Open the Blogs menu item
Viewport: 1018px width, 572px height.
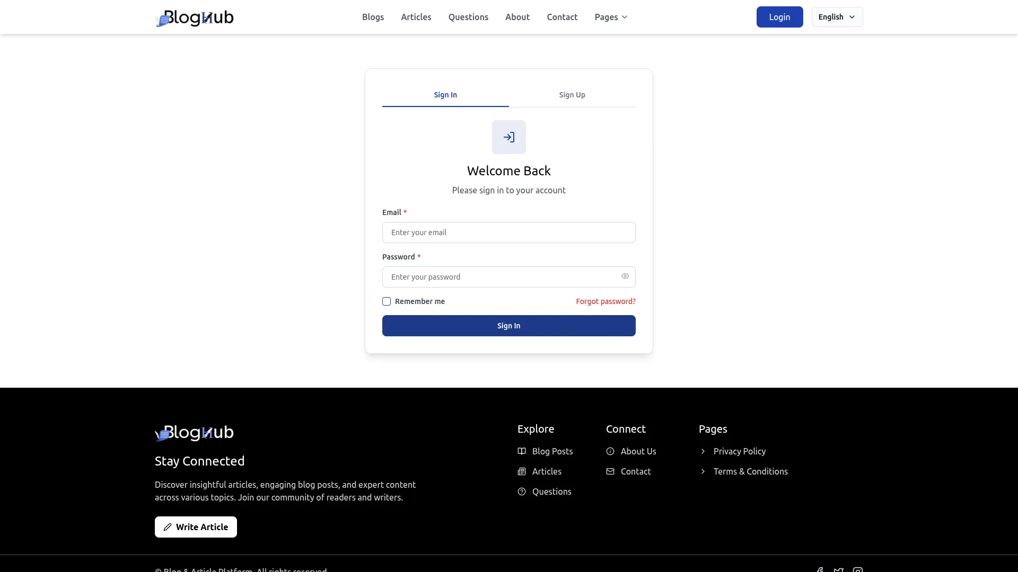pyautogui.click(x=373, y=17)
